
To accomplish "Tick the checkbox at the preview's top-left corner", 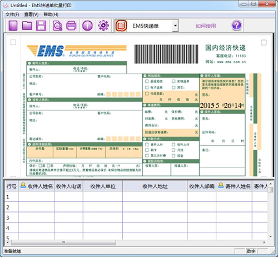I will [13, 42].
